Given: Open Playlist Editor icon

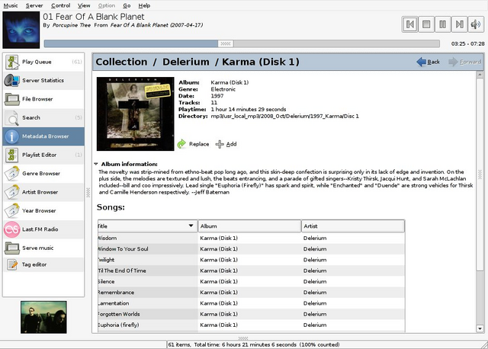Looking at the screenshot, I should pos(12,155).
